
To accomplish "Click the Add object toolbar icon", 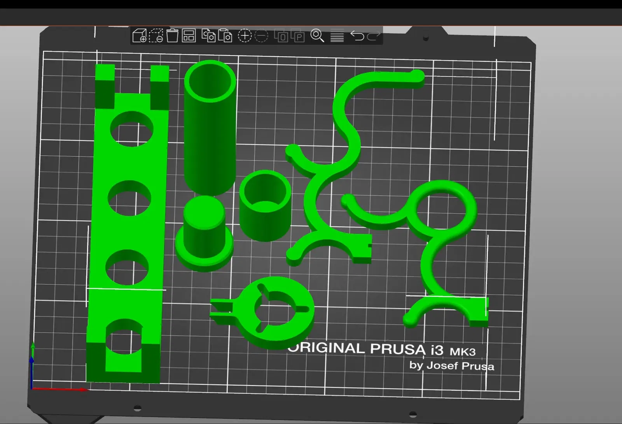I will 139,36.
